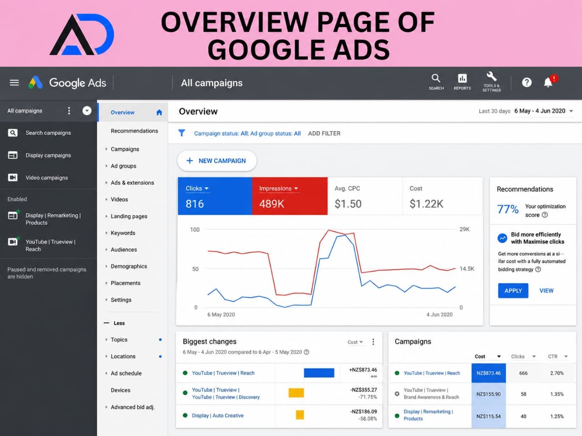Open All campaigns three-dot options
The image size is (582, 436).
(x=69, y=111)
